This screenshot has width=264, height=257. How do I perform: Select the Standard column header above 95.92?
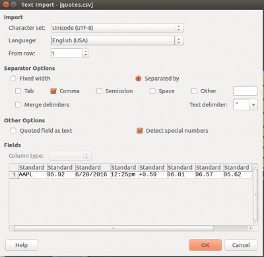click(61, 168)
